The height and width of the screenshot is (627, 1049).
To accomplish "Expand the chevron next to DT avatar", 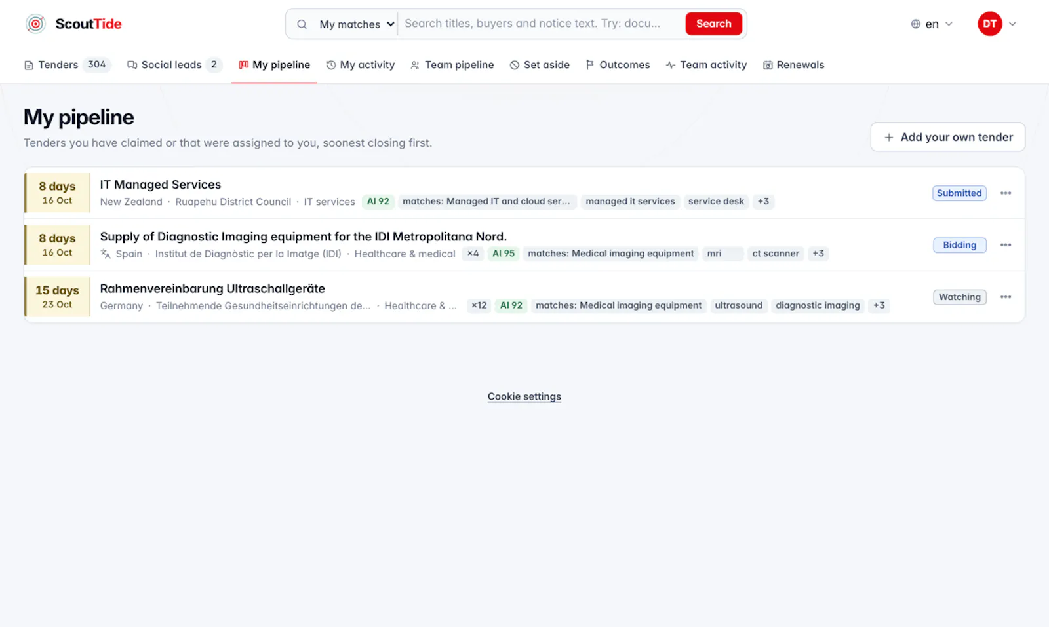I will (1012, 24).
